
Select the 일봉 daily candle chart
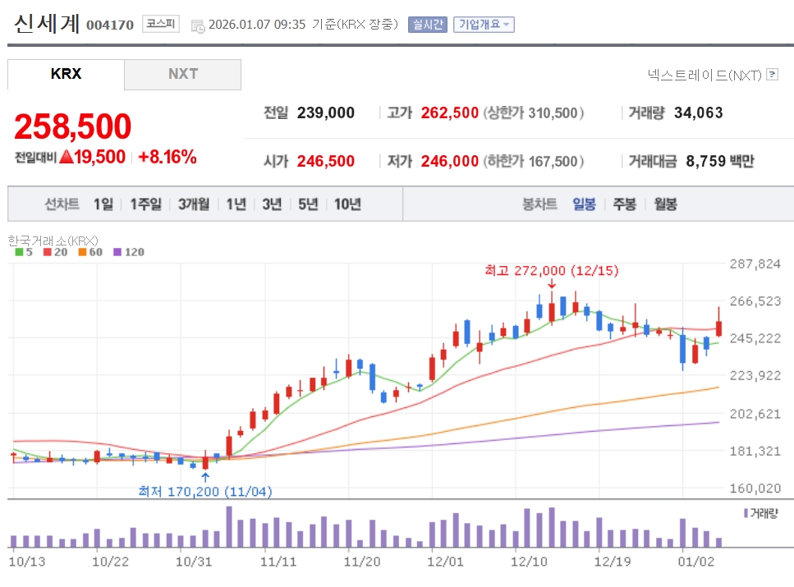point(584,204)
